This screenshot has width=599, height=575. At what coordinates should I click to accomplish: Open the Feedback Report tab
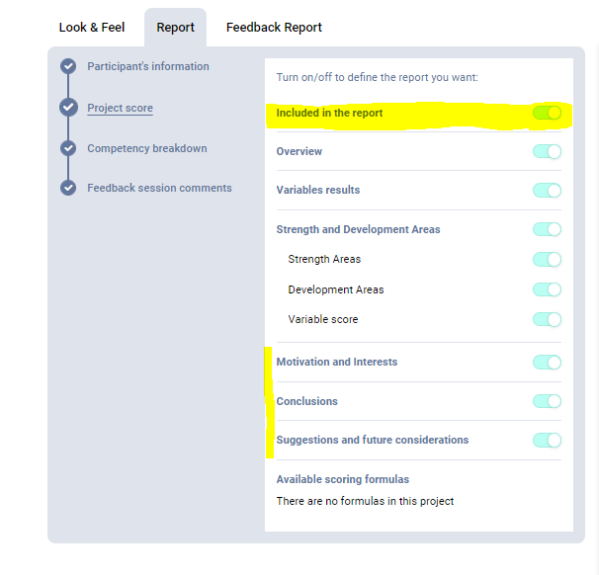(274, 27)
